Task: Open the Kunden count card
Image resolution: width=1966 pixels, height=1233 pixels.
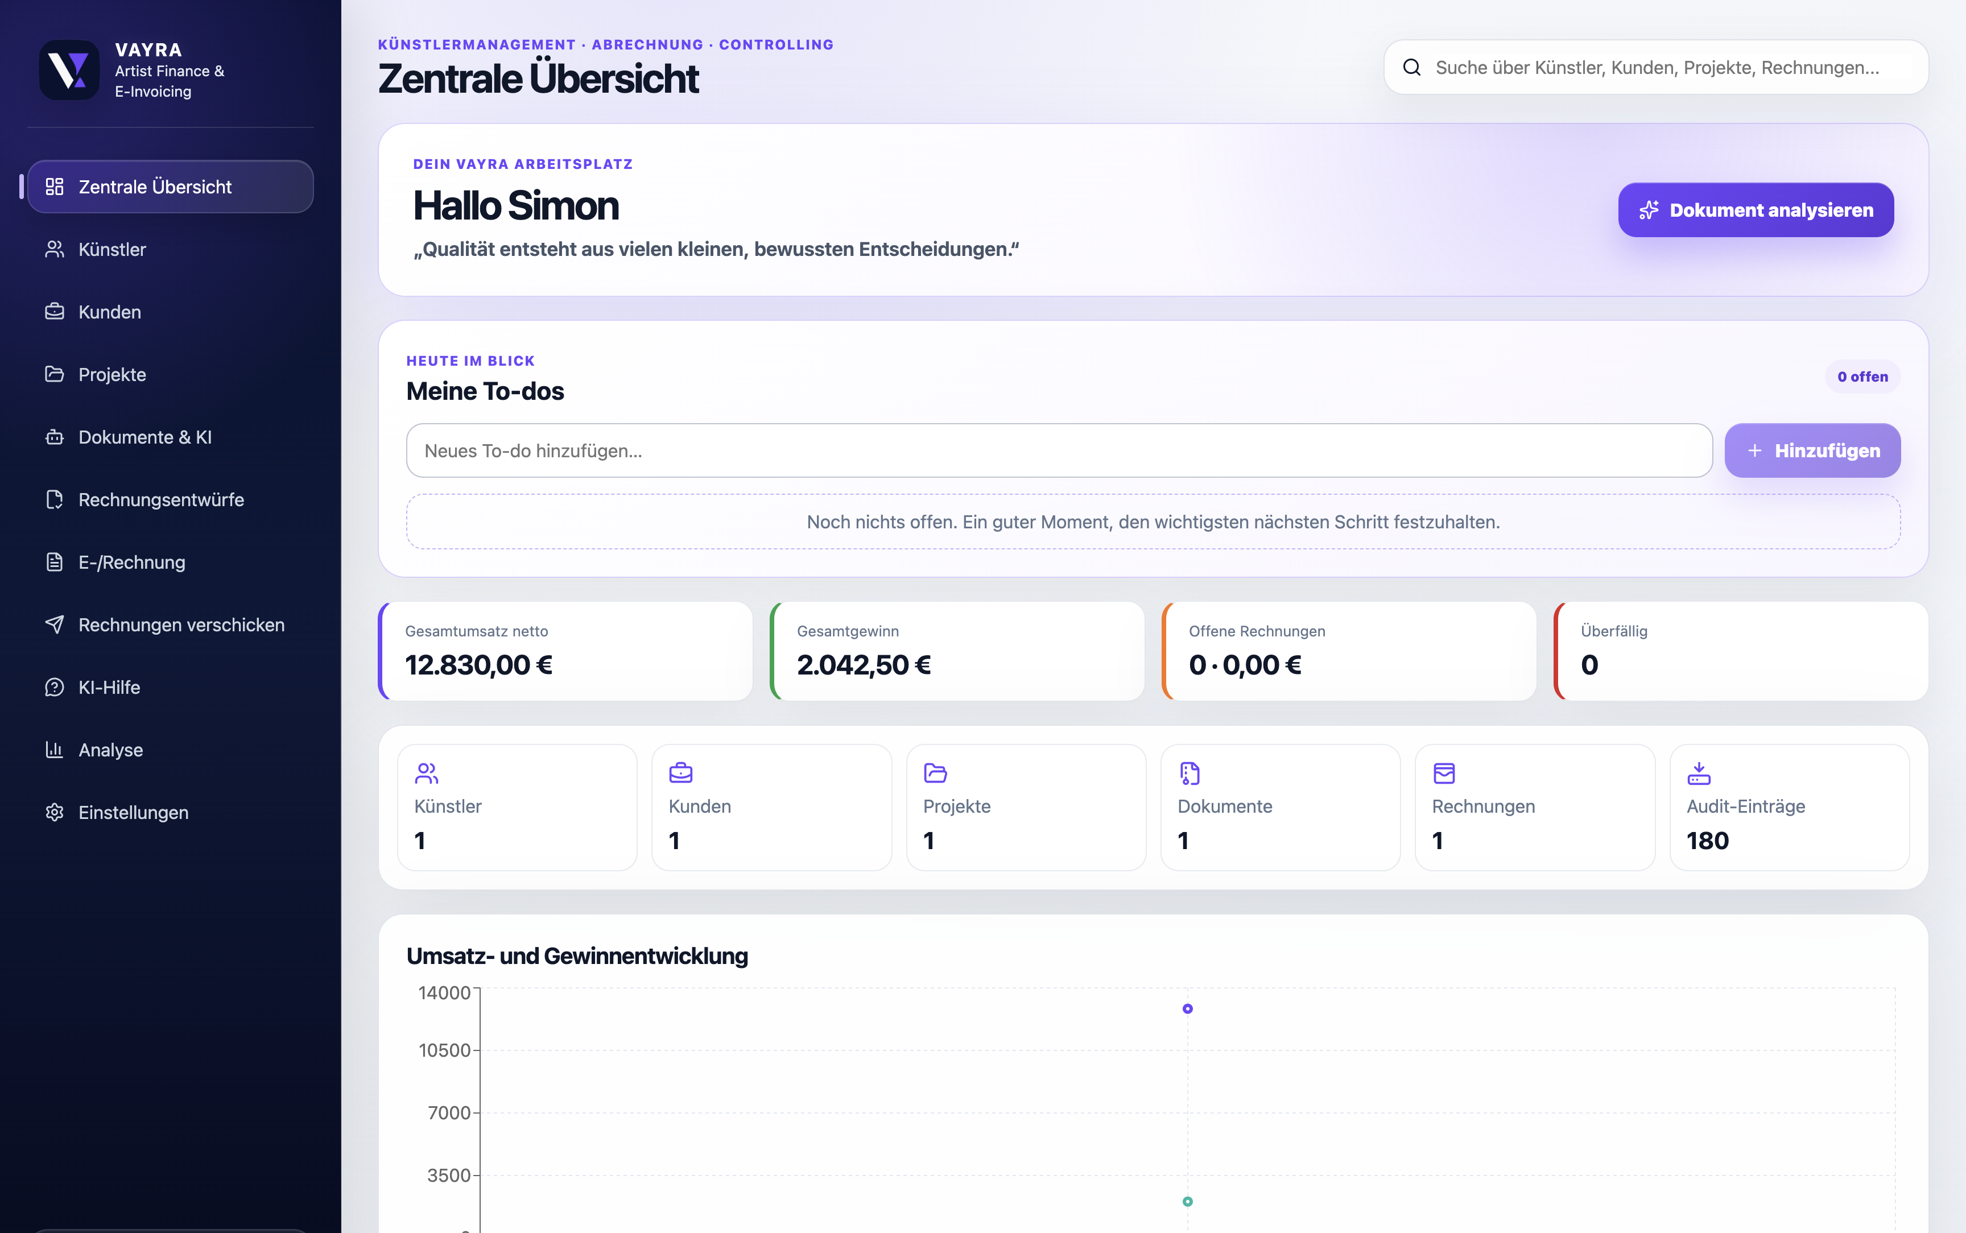Action: coord(771,808)
